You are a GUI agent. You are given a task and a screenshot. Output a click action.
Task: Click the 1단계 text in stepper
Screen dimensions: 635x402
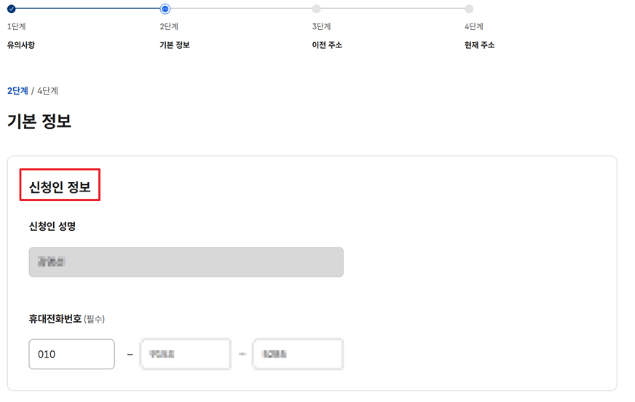(x=17, y=27)
